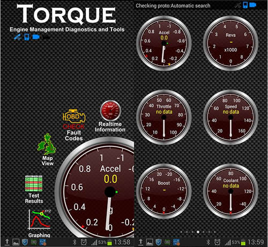Image resolution: width=268 pixels, height=247 pixels.
Task: Tap alarm clock icon in 13:58 status bar
Action: click(84, 242)
